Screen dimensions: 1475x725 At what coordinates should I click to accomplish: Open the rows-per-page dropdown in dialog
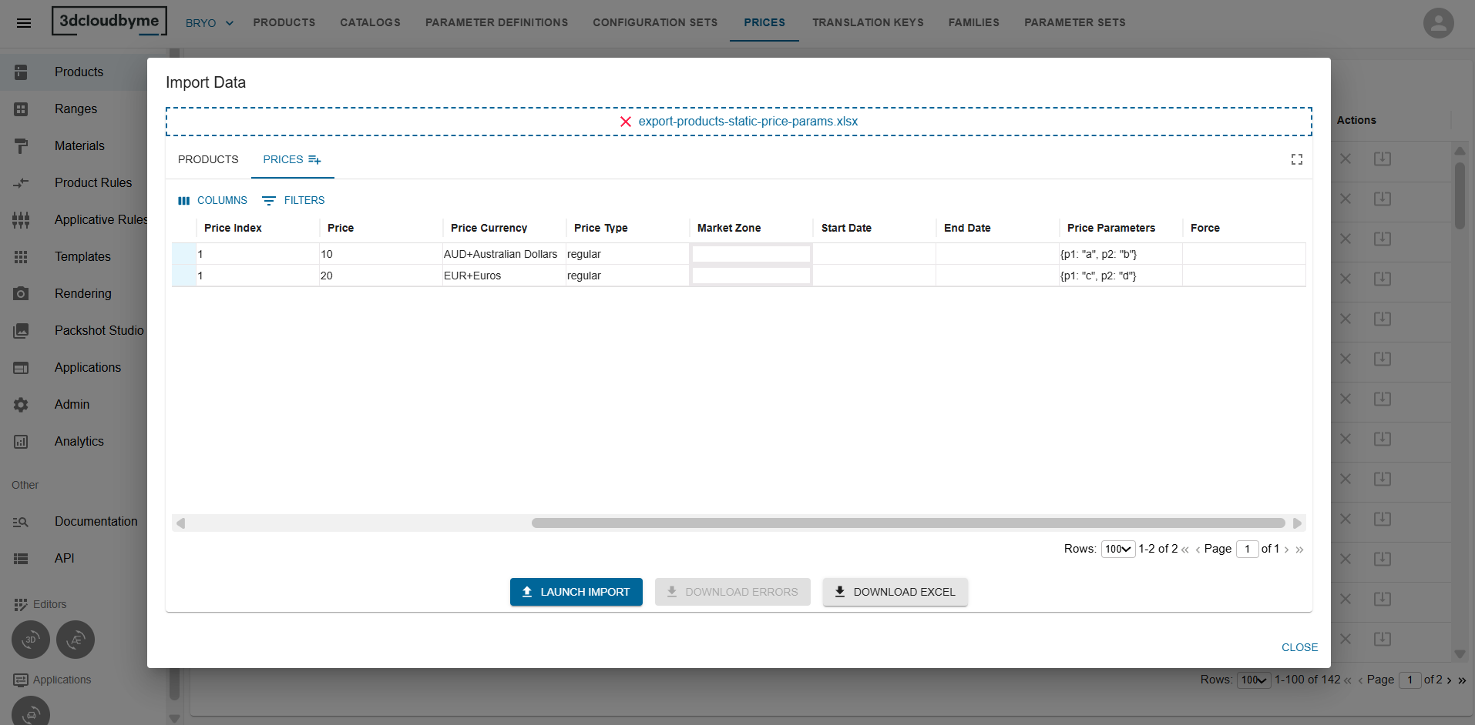1118,549
